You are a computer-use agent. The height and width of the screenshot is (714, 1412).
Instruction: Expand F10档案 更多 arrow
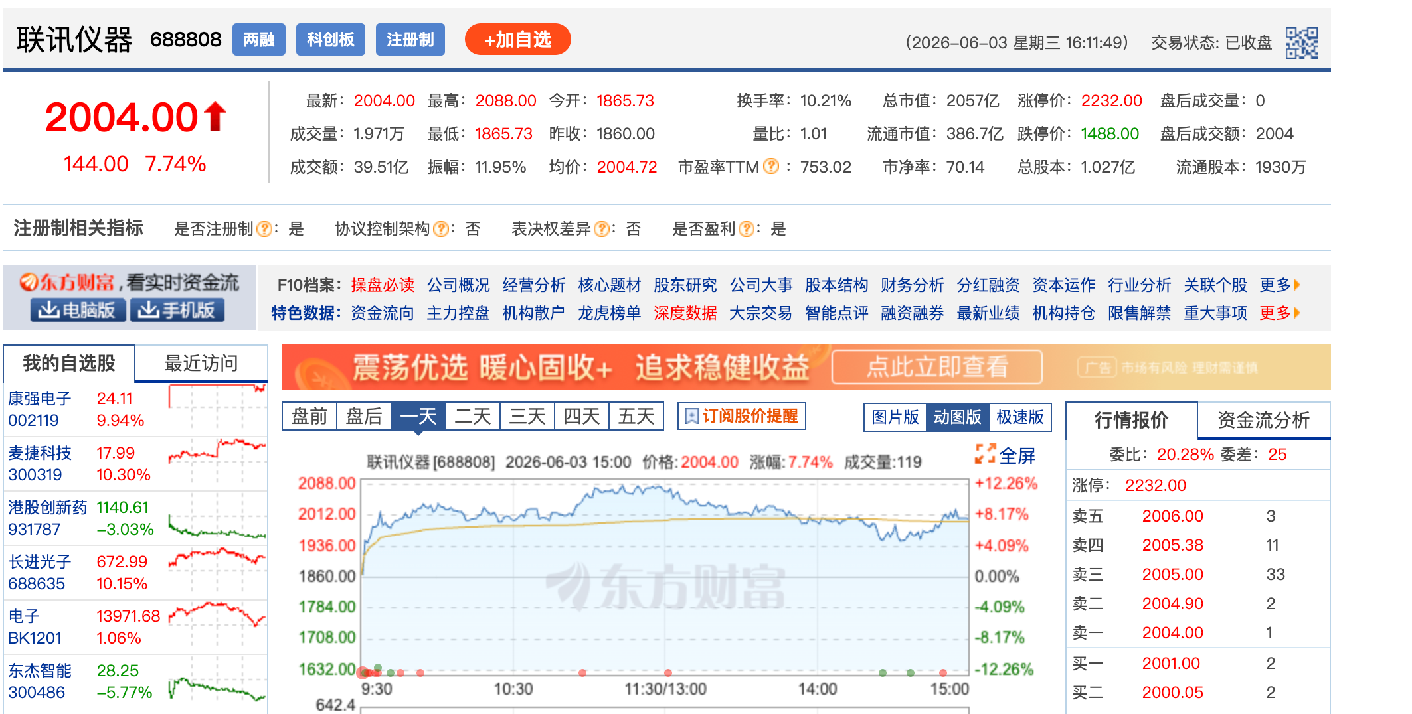coord(1297,285)
